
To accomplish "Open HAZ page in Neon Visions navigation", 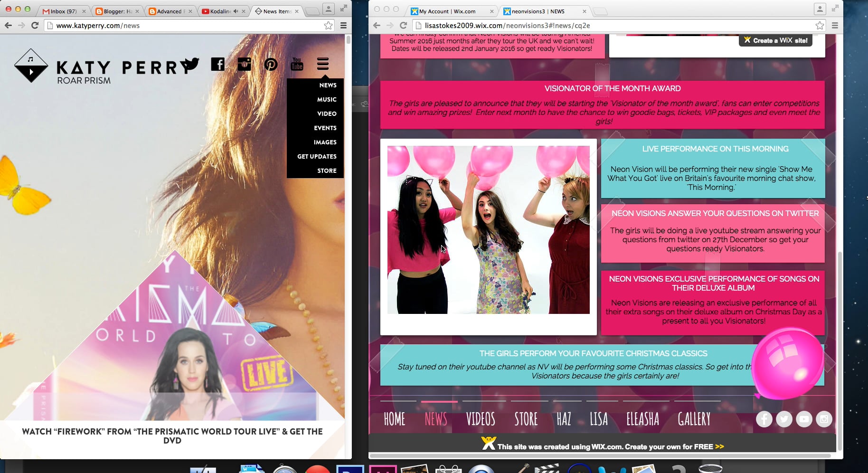I will 564,419.
